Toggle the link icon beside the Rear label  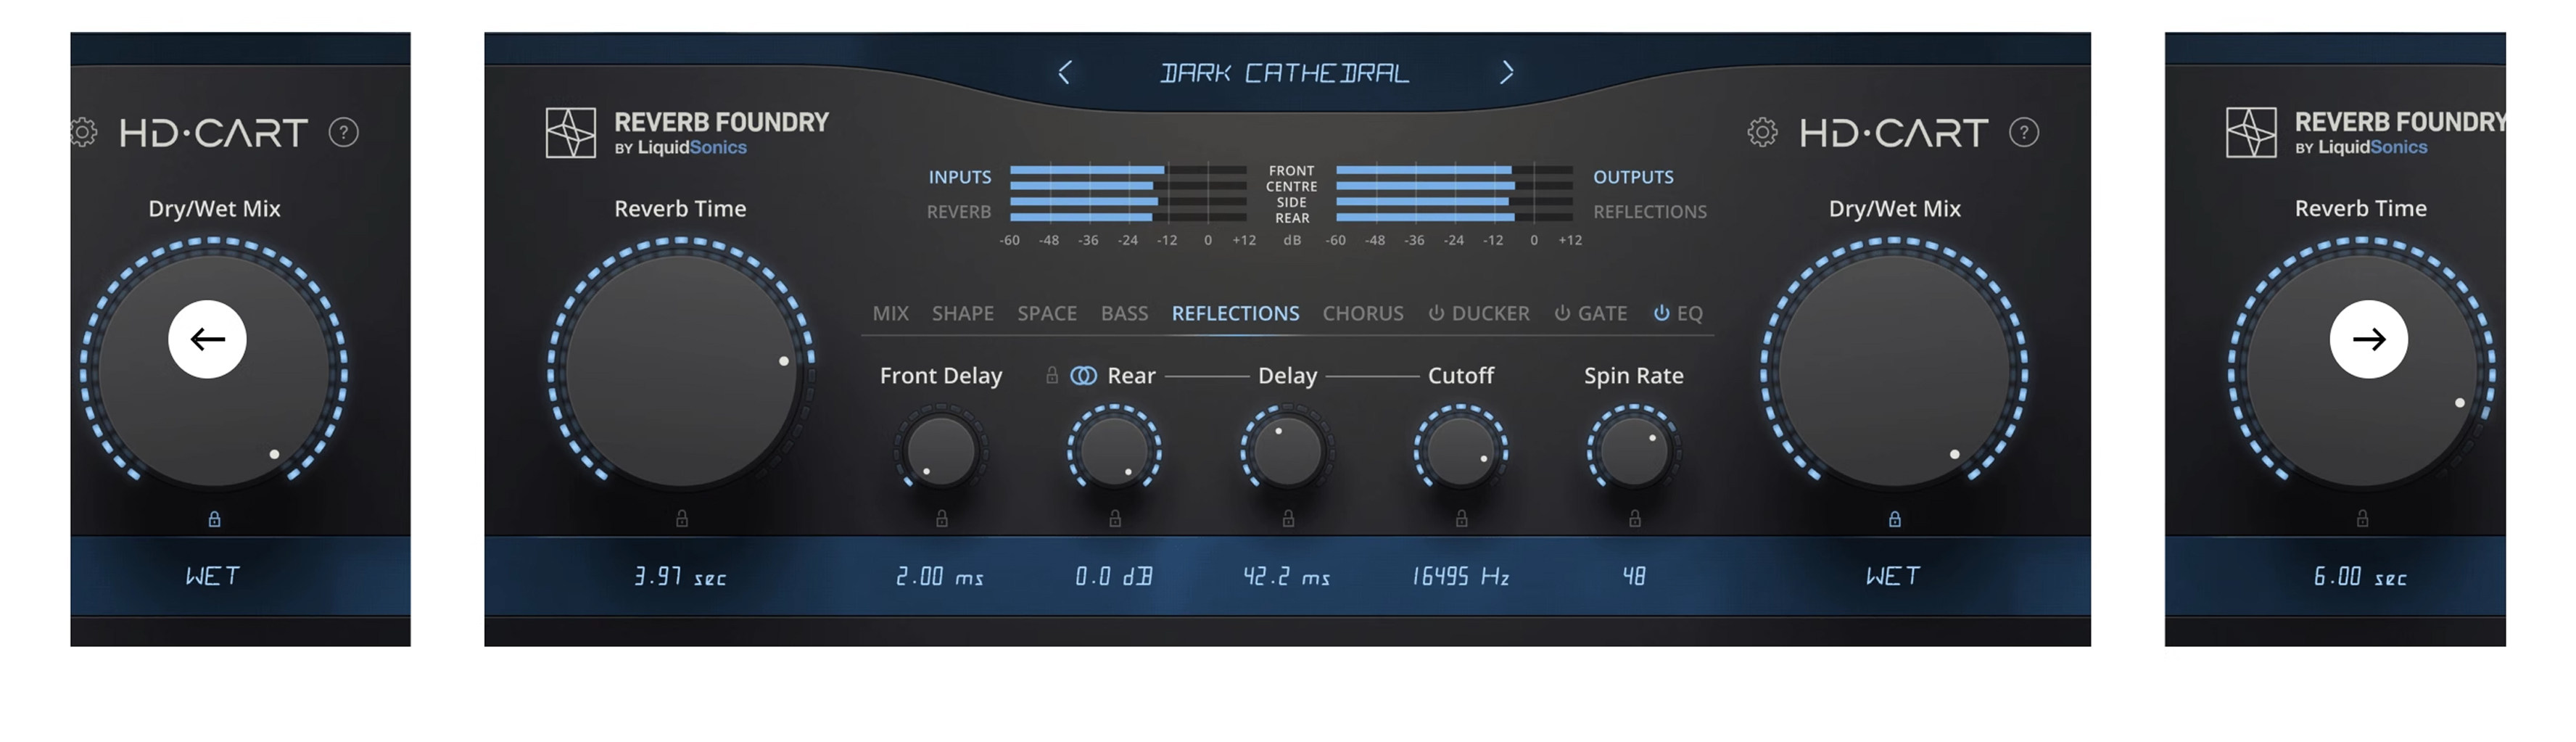[x=1083, y=376]
